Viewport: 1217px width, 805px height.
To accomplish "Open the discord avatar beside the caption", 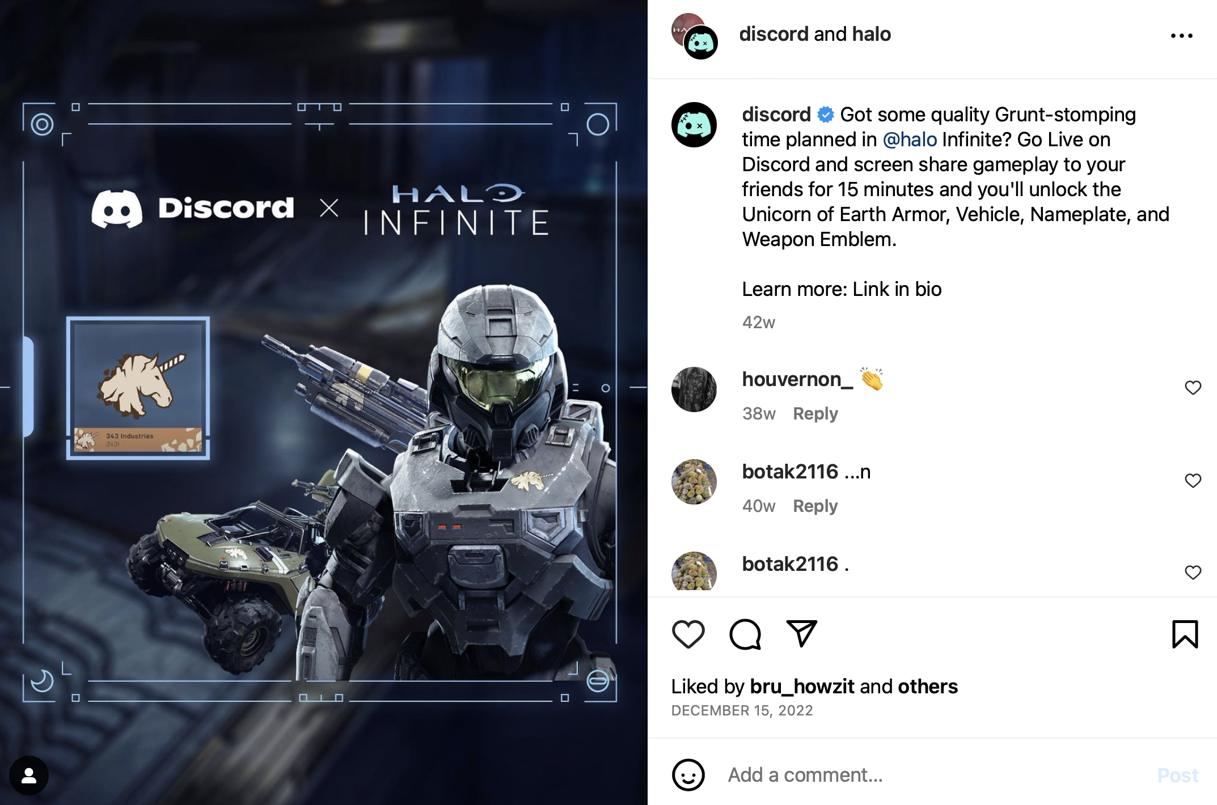I will coord(694,125).
